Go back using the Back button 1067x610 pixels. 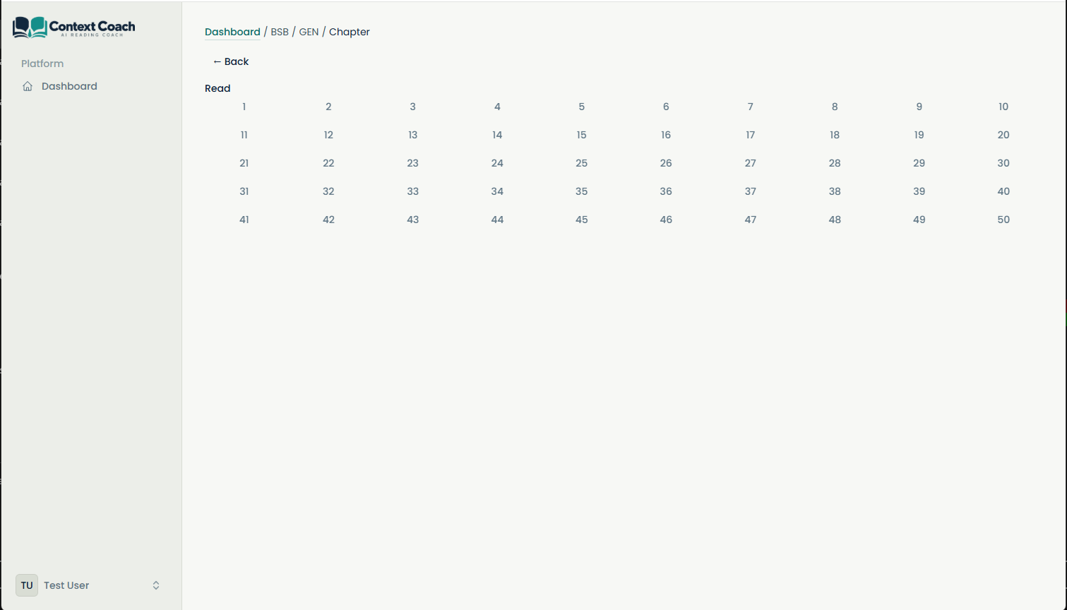coord(231,61)
